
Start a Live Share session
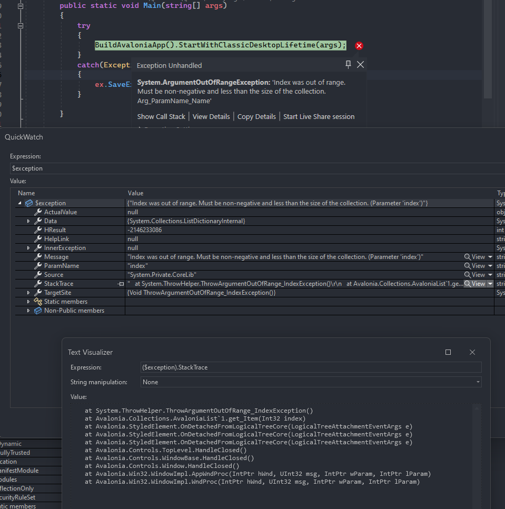pyautogui.click(x=319, y=116)
